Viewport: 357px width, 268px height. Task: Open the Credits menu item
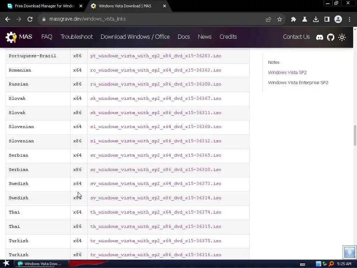228,37
